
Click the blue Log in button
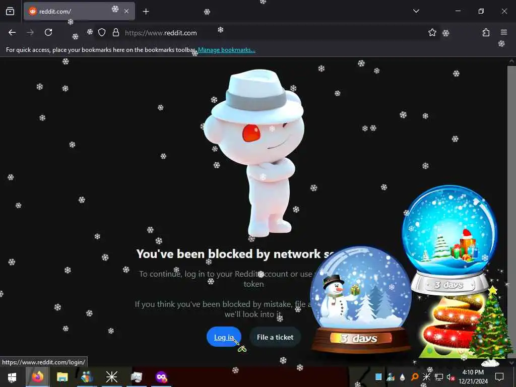[x=224, y=337]
